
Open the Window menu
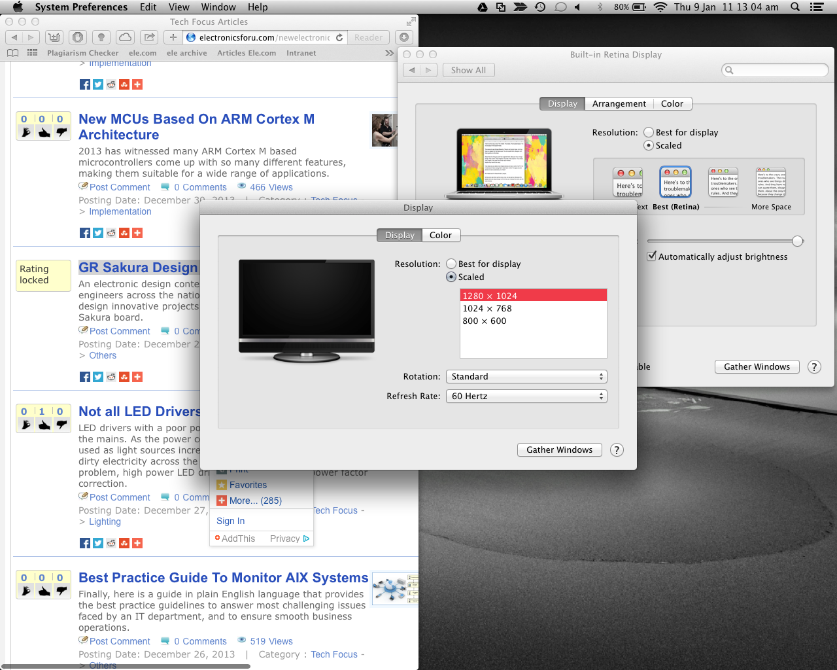click(x=218, y=7)
